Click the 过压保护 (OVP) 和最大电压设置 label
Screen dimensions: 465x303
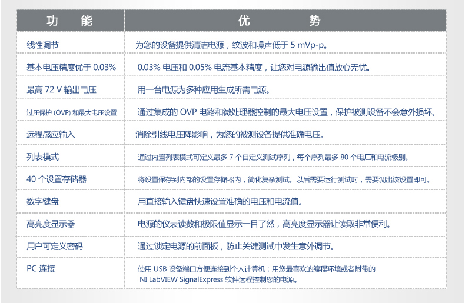pyautogui.click(x=71, y=112)
